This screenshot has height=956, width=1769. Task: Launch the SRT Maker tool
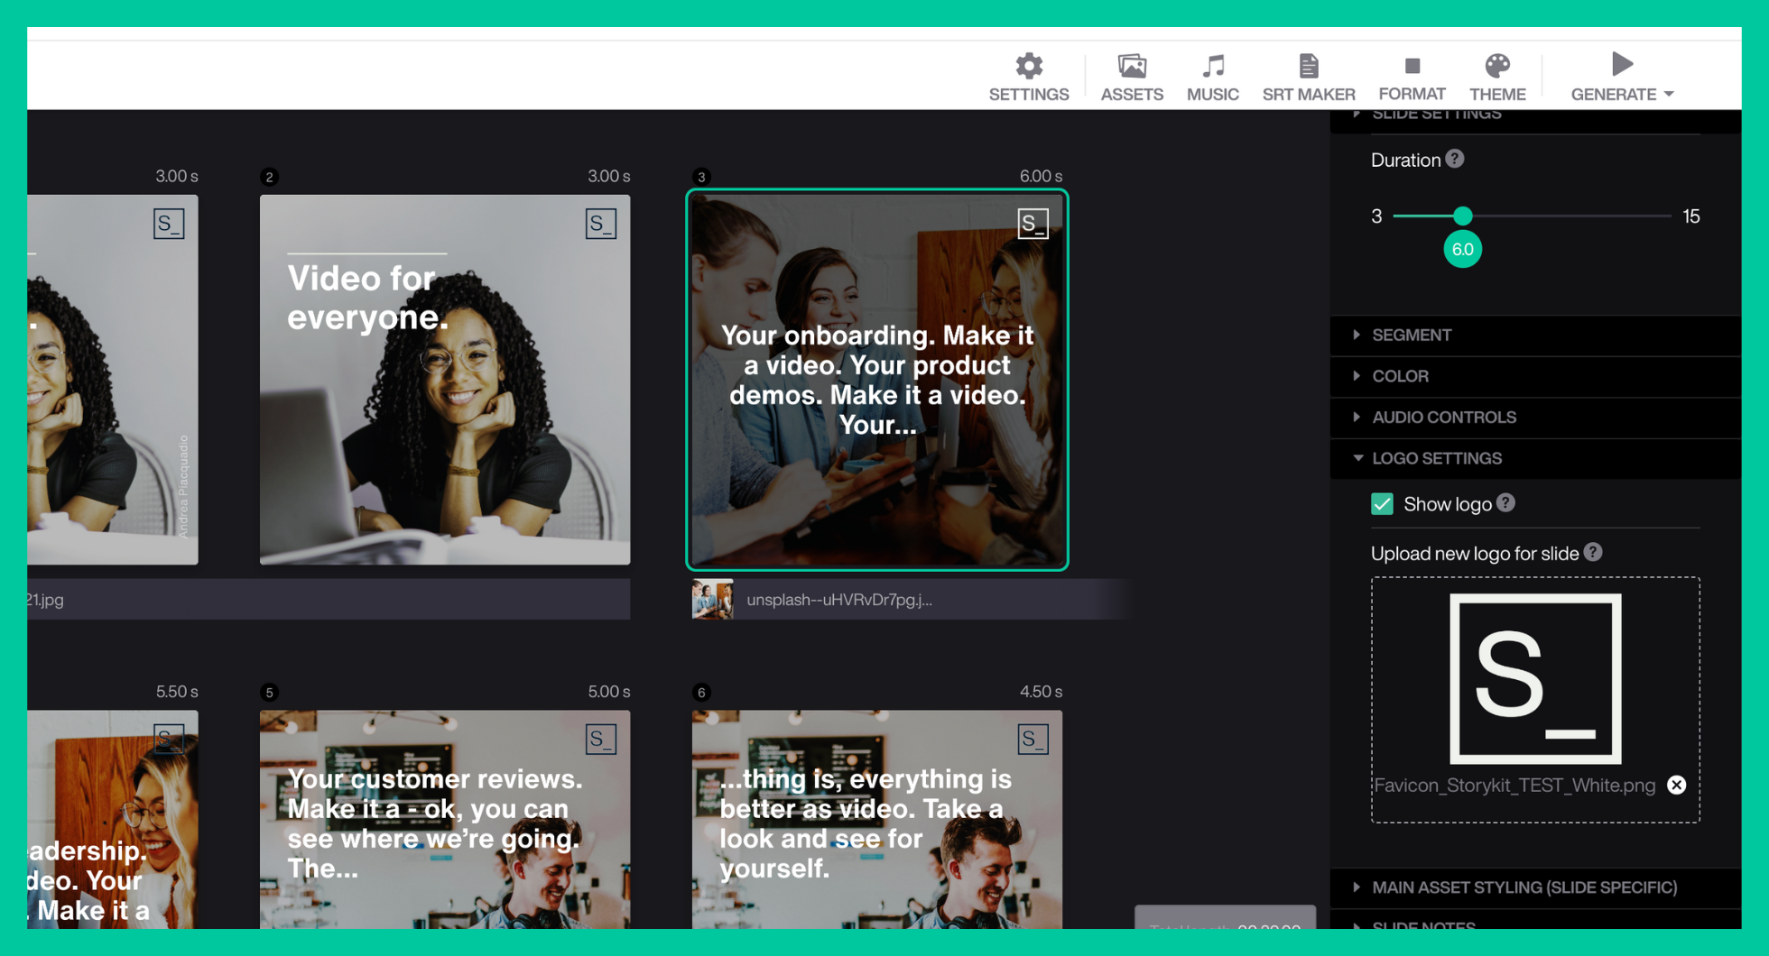pyautogui.click(x=1308, y=76)
